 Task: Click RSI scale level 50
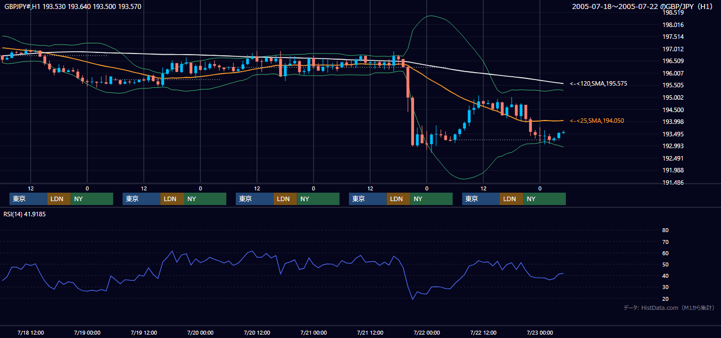pyautogui.click(x=665, y=265)
